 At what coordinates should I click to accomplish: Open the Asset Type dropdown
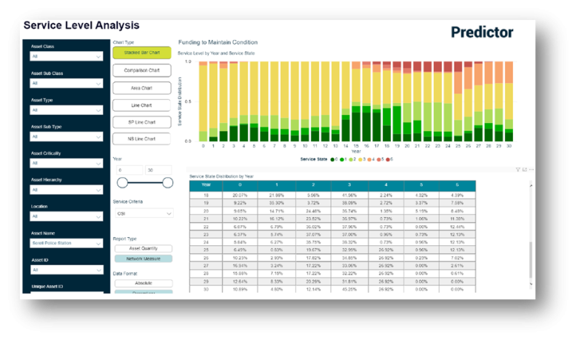coord(67,110)
